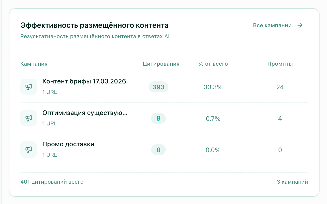Select the Промо доставки campaign row
Viewport: 327px width, 204px height.
pos(68,144)
